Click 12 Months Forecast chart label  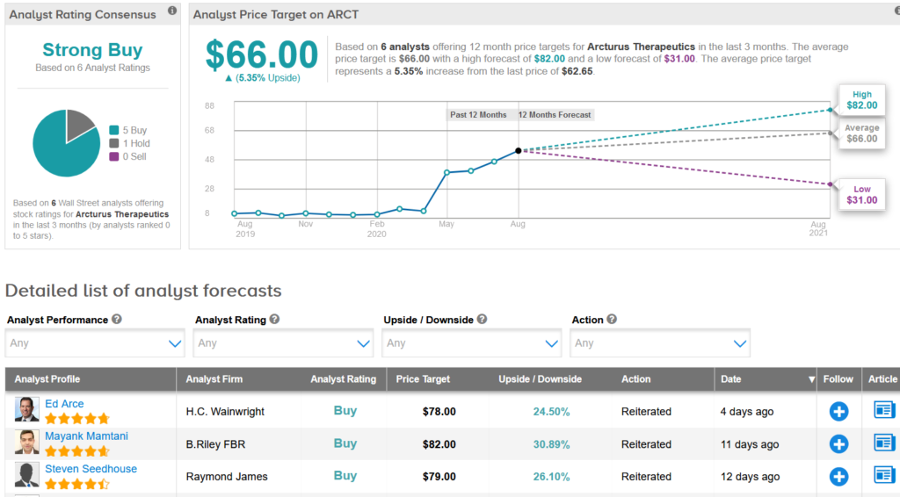(555, 115)
